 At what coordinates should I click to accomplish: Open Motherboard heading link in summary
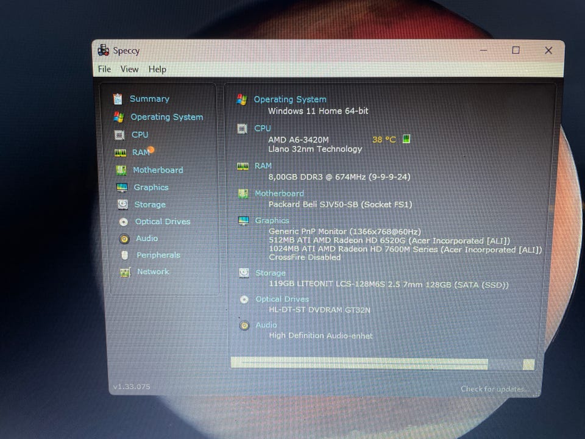tap(279, 193)
